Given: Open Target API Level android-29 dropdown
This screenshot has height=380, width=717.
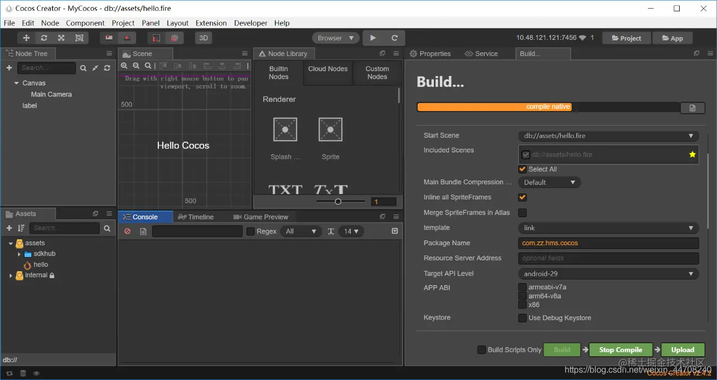Looking at the screenshot, I should 608,274.
